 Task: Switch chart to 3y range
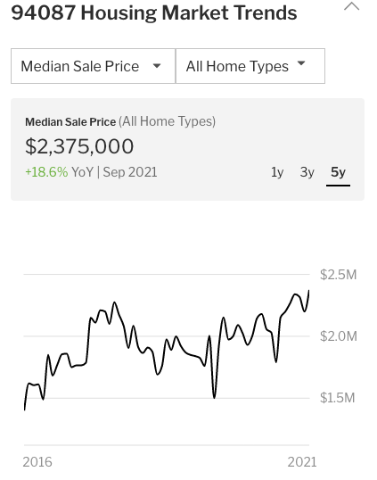pyautogui.click(x=307, y=172)
